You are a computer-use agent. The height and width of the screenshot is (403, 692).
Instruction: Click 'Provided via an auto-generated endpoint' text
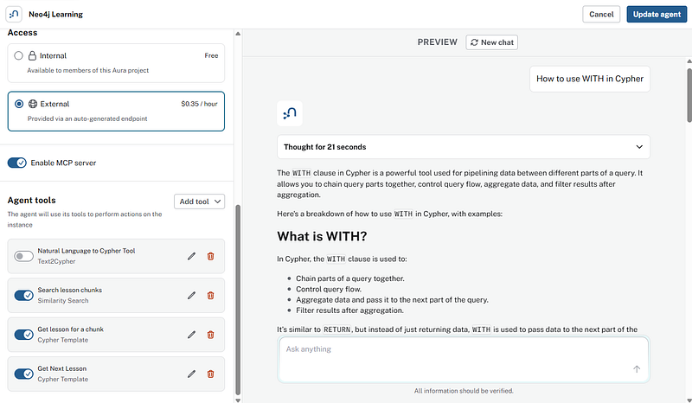[87, 118]
